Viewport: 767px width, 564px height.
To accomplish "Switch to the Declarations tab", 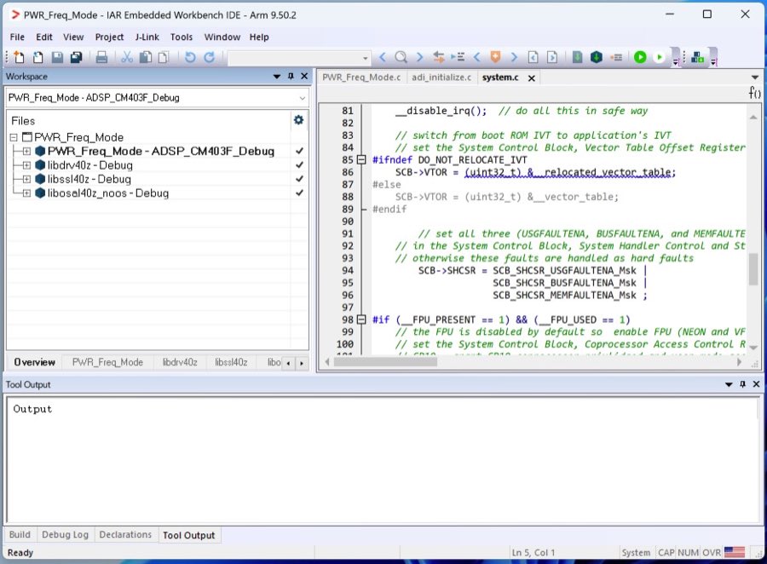I will click(125, 535).
